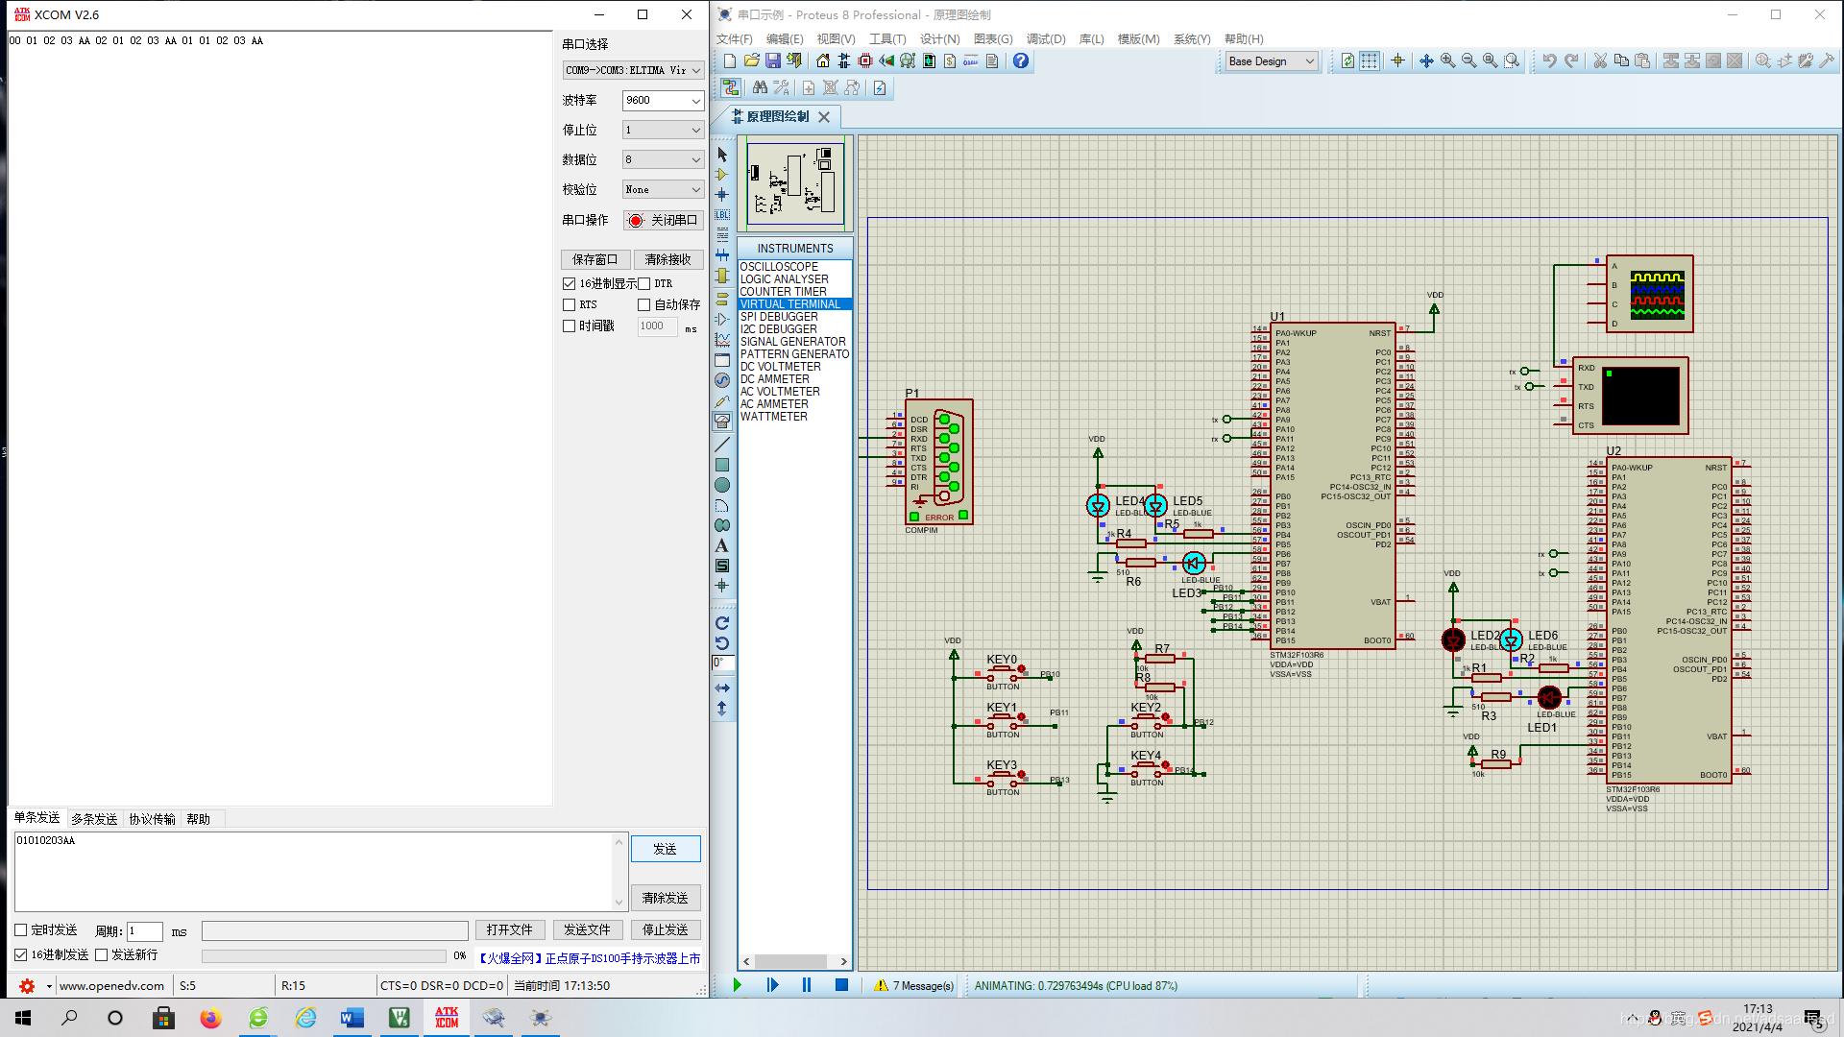1844x1037 pixels.
Task: Switch to 多条发送 tab in XCOM
Action: (94, 819)
